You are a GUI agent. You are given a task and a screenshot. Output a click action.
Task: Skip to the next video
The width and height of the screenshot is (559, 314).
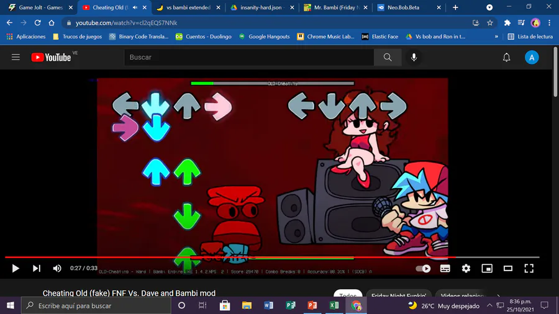point(37,268)
